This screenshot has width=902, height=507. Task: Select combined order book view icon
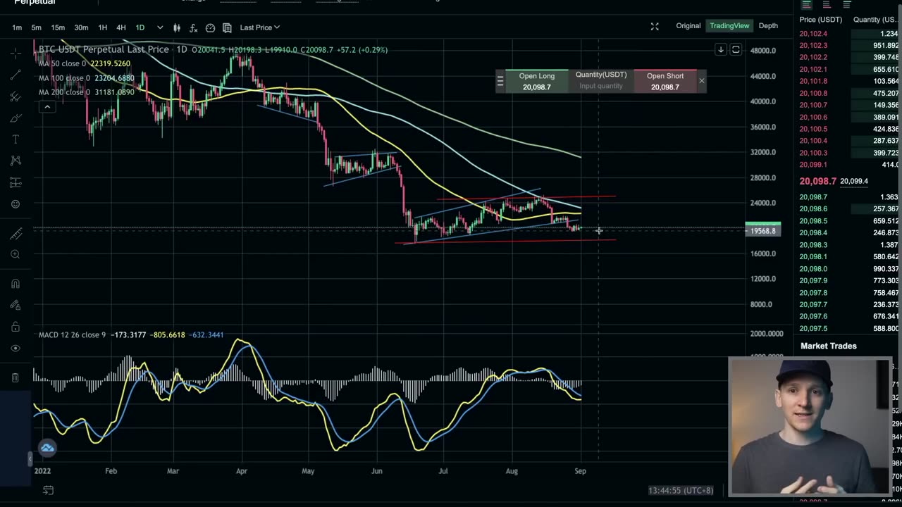807,4
